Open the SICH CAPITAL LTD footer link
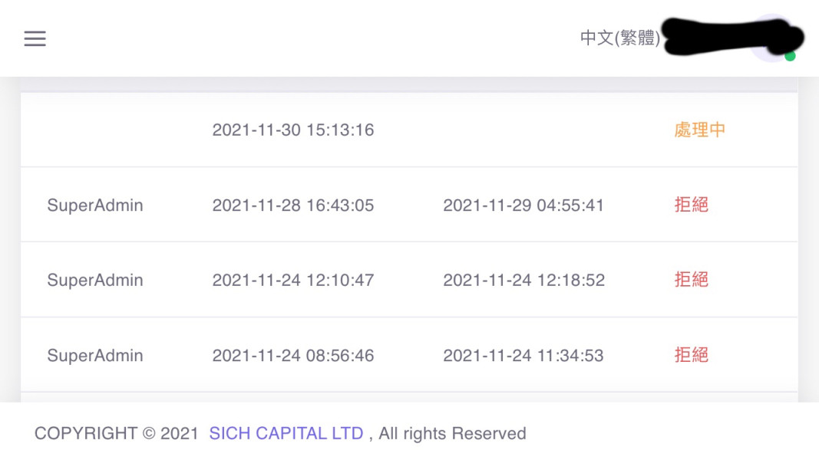Image resolution: width=819 pixels, height=460 pixels. (x=286, y=434)
